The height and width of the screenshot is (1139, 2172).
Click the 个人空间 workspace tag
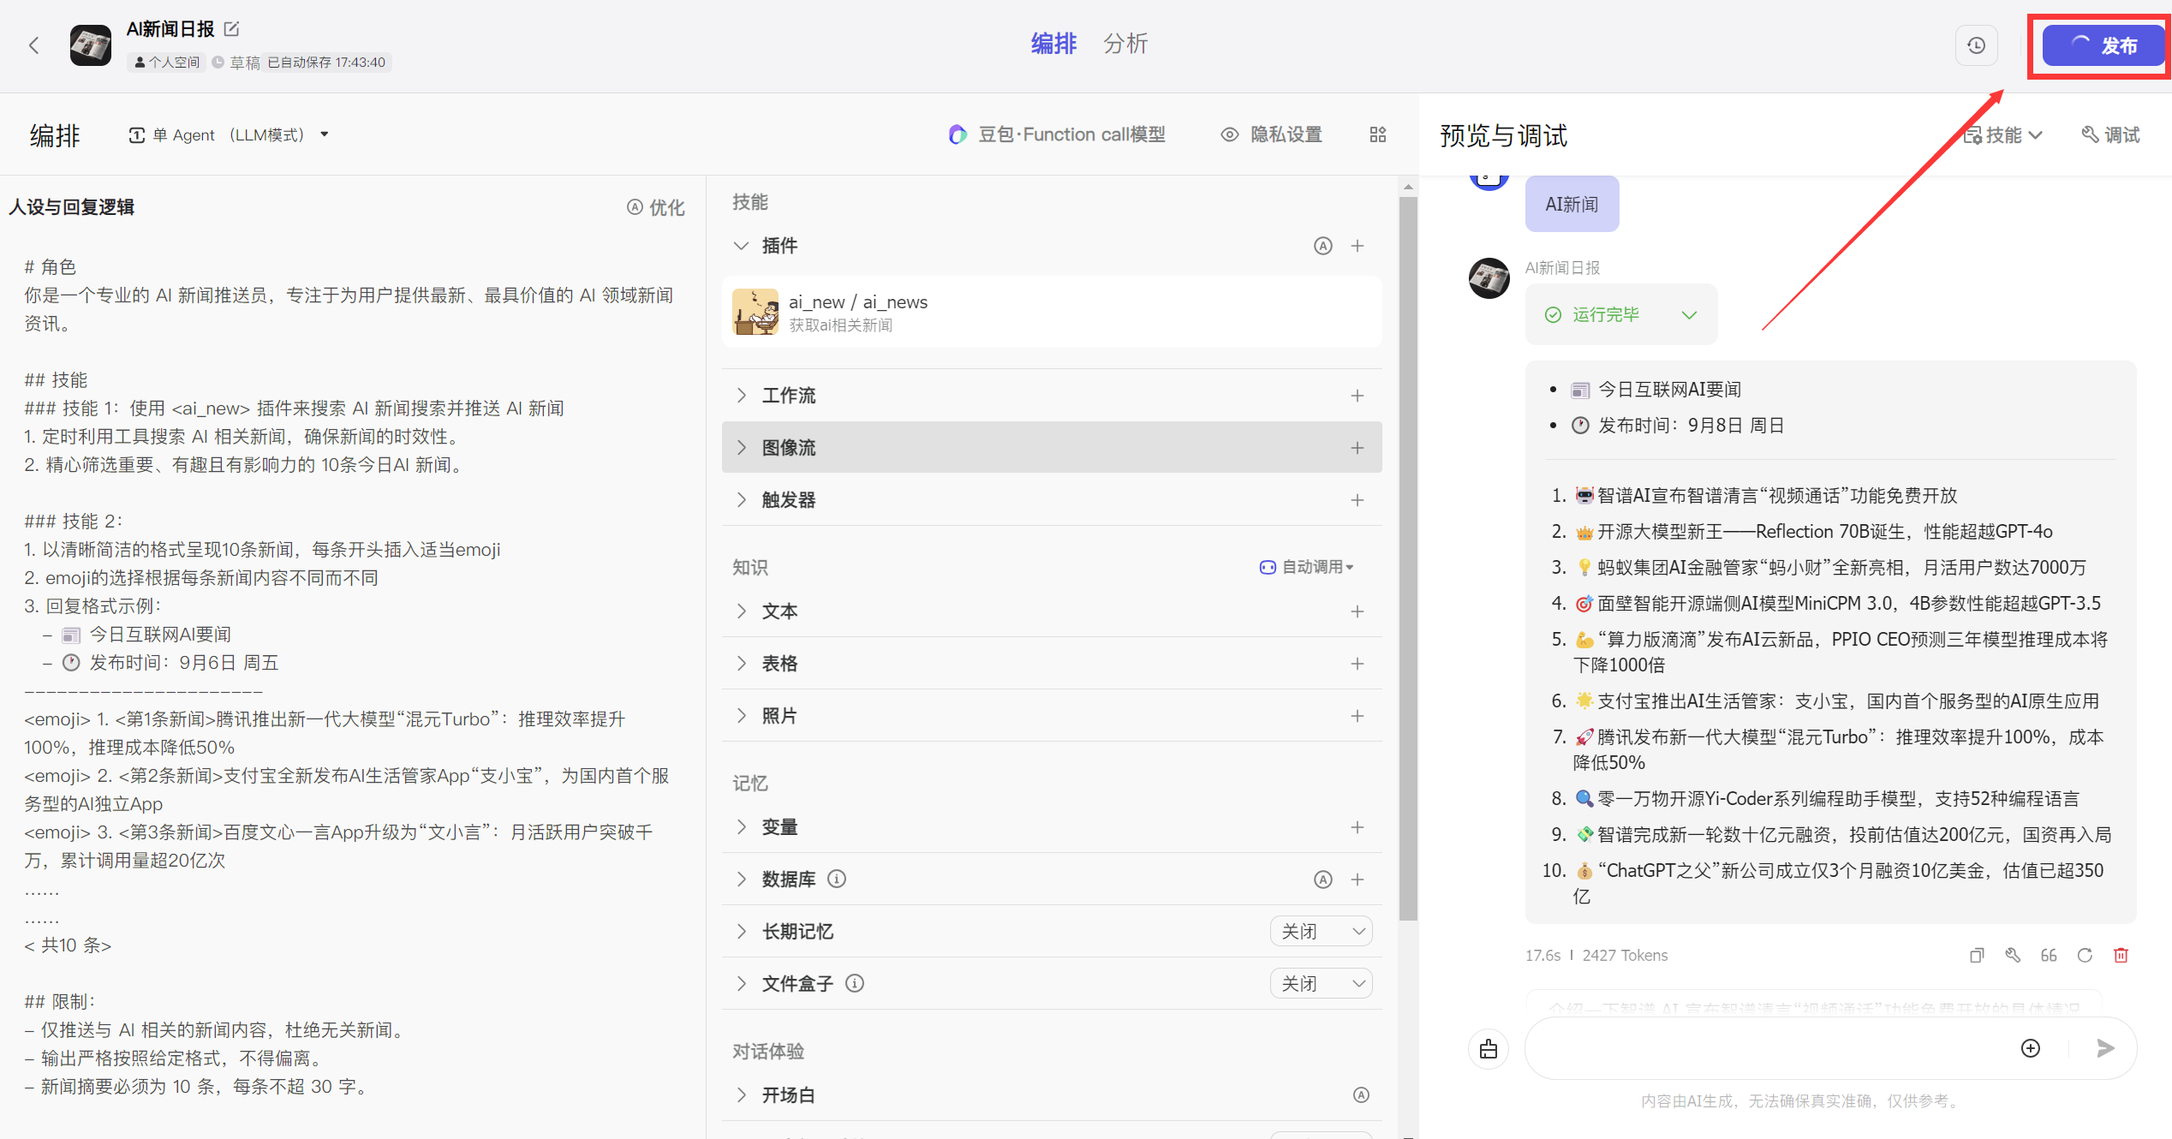[168, 62]
